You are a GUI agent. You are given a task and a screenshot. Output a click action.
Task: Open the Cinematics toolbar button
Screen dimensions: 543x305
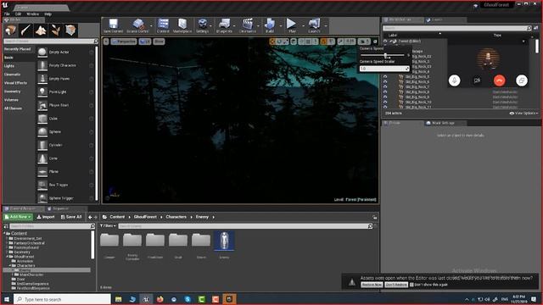(247, 25)
